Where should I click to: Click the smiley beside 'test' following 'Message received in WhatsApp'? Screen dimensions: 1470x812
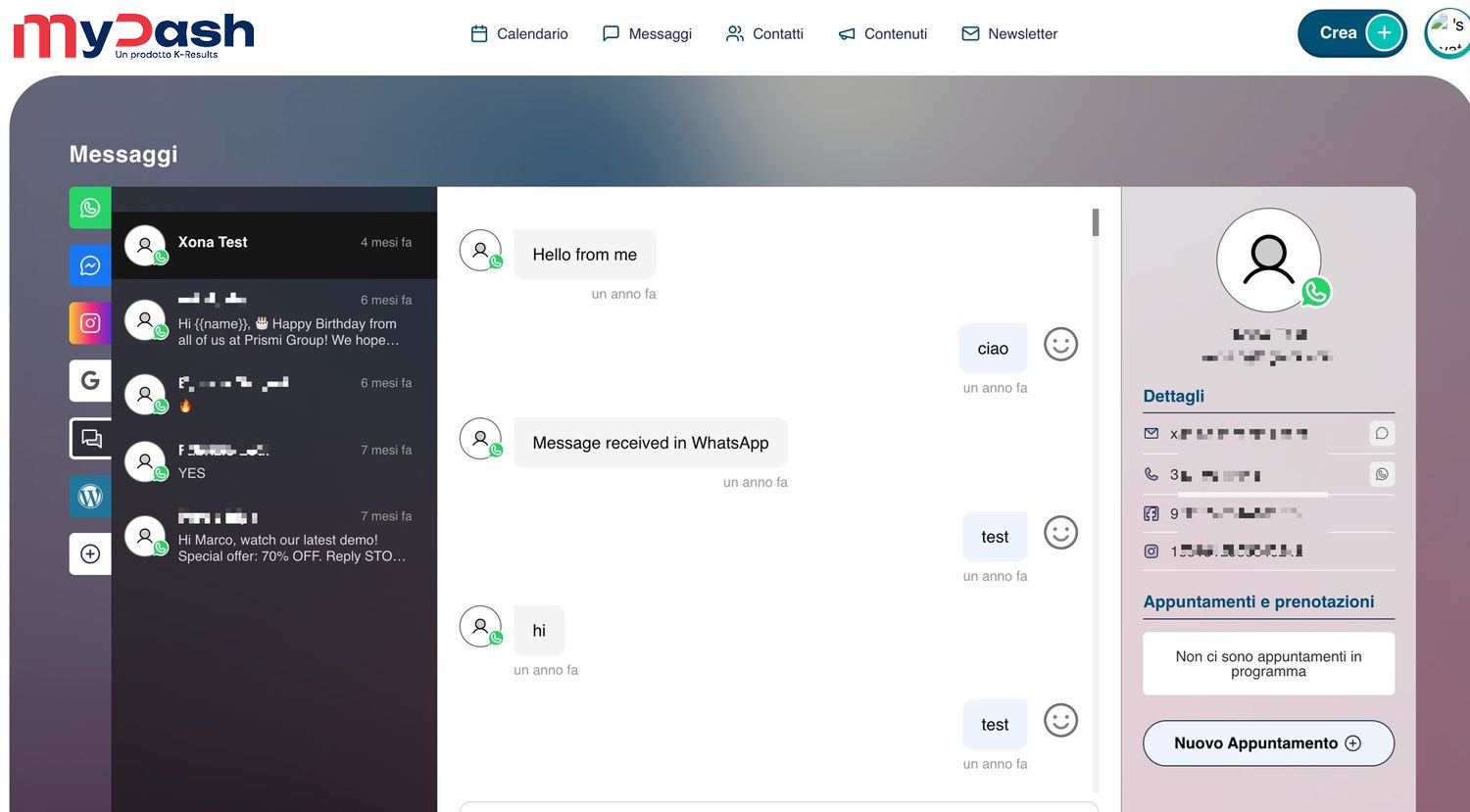click(1060, 533)
